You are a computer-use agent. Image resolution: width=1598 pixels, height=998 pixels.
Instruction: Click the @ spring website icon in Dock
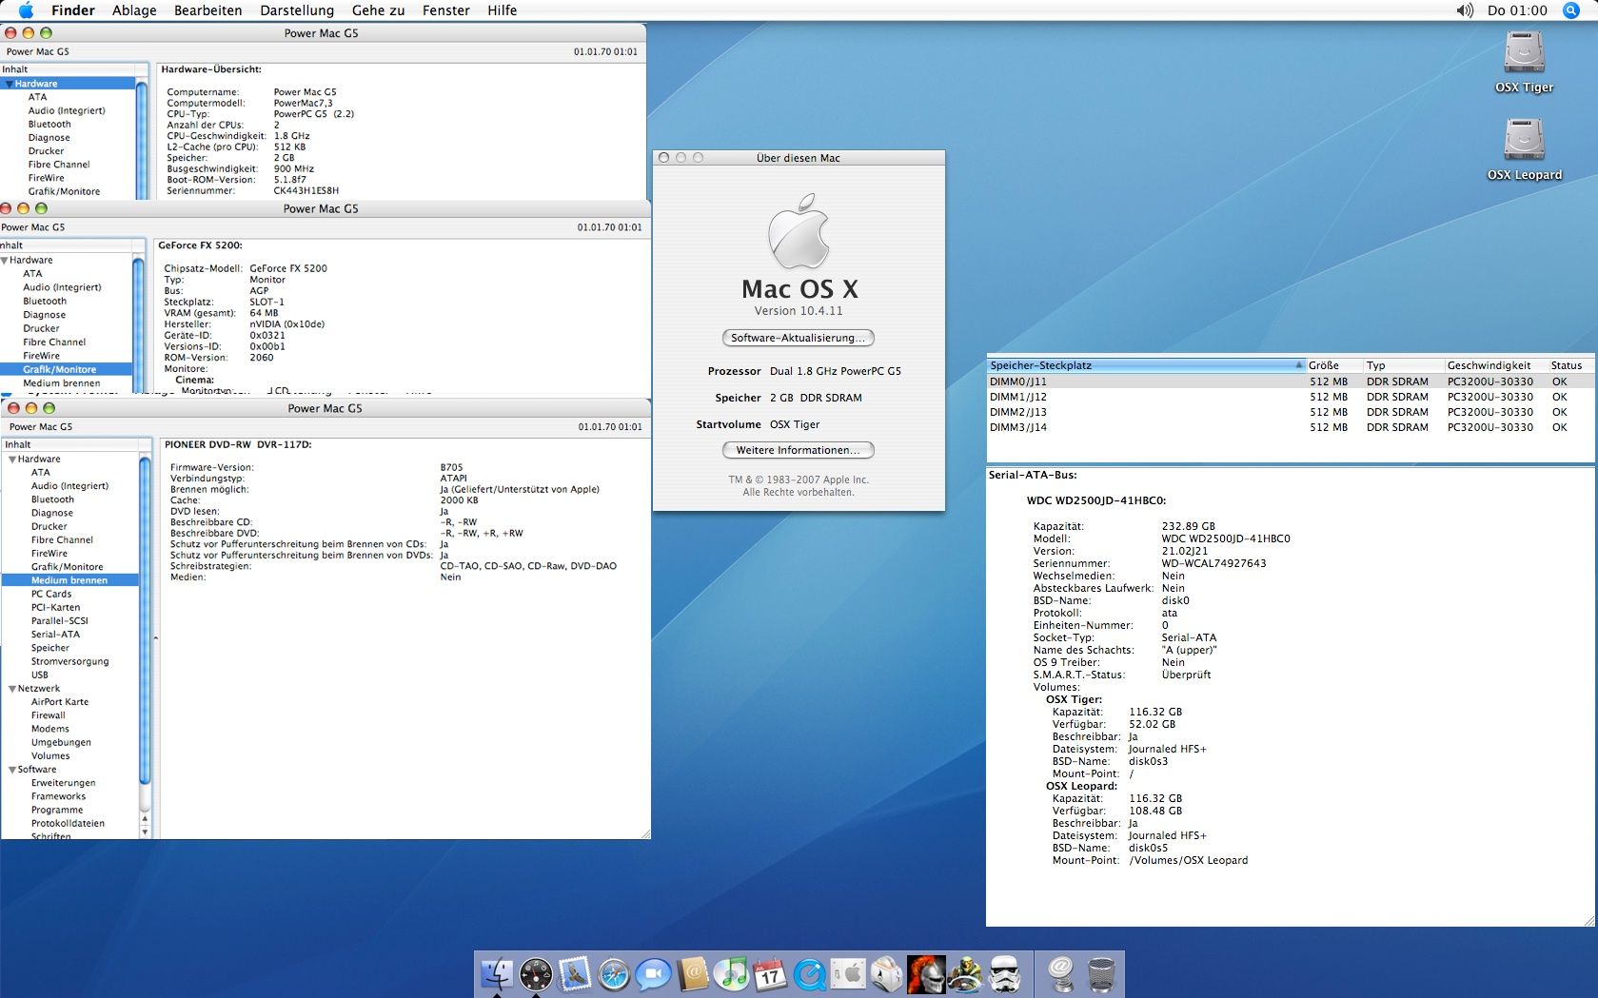[1060, 973]
